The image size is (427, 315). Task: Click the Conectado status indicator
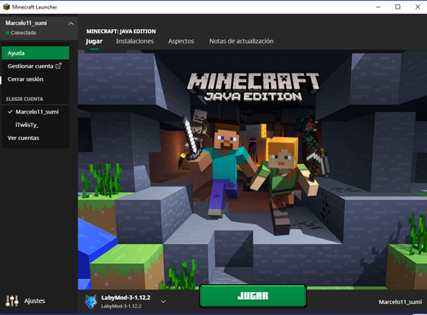(20, 32)
